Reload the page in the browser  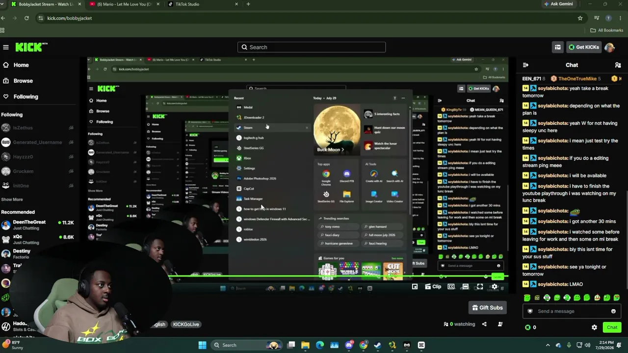26,18
